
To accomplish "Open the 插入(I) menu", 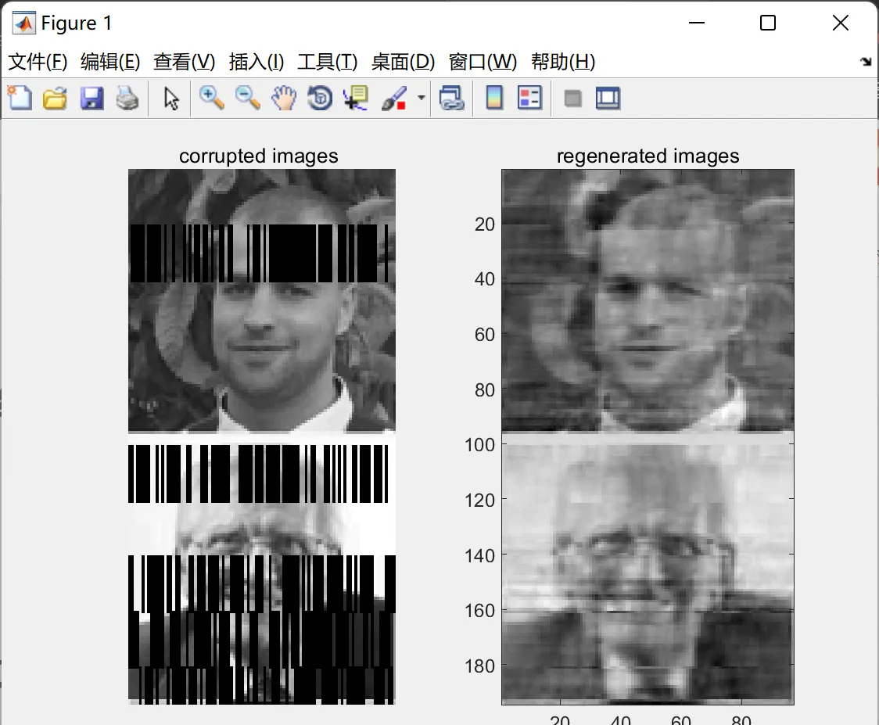I will 257,62.
